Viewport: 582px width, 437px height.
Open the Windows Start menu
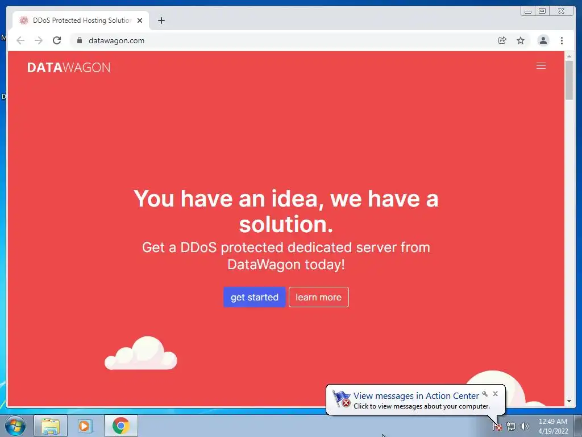click(15, 426)
